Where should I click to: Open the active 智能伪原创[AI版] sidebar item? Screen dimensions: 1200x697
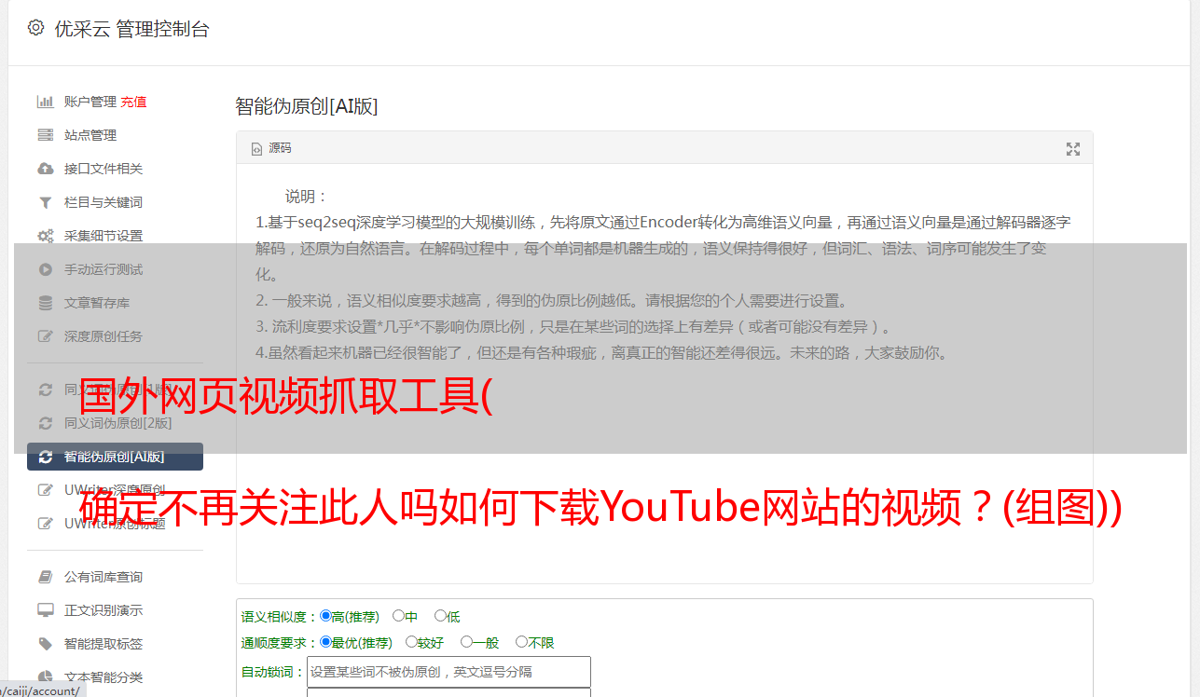(115, 457)
